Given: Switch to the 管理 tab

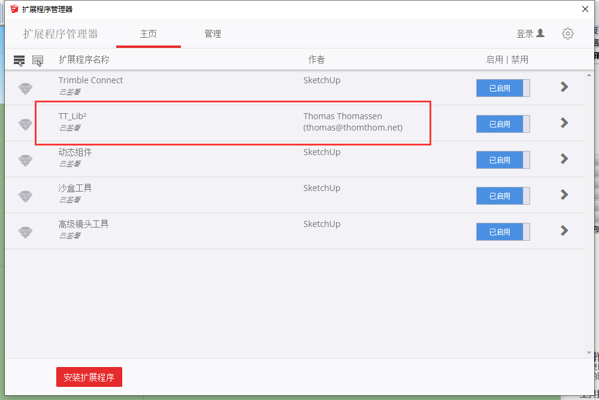Looking at the screenshot, I should click(213, 34).
